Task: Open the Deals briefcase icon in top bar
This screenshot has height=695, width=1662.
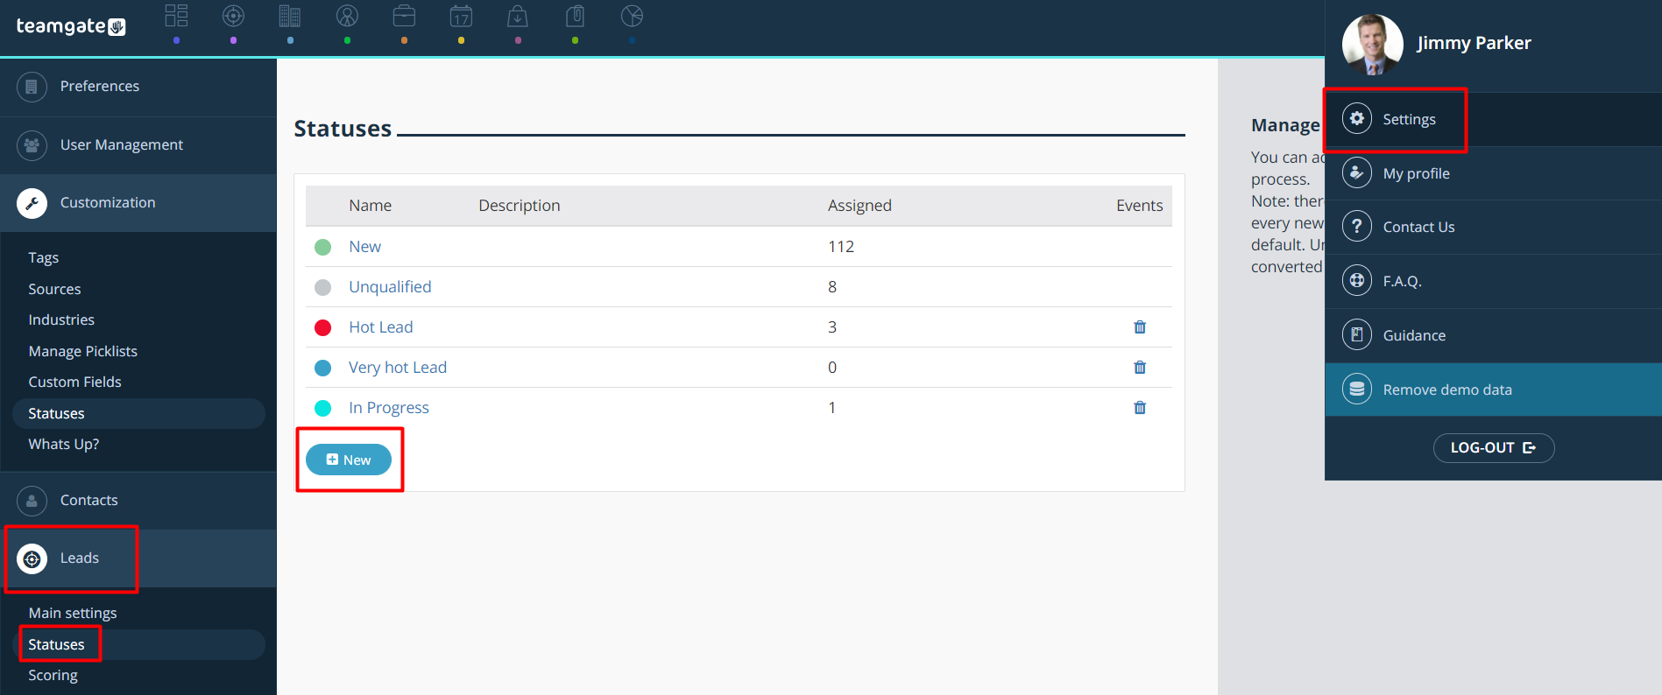Action: pos(404,16)
